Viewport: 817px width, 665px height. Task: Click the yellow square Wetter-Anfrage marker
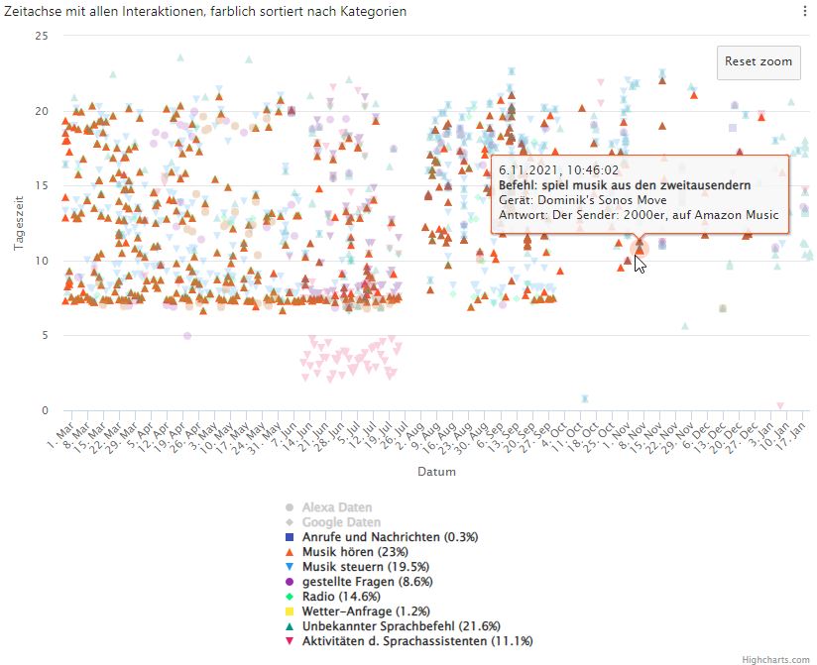pyautogui.click(x=290, y=611)
